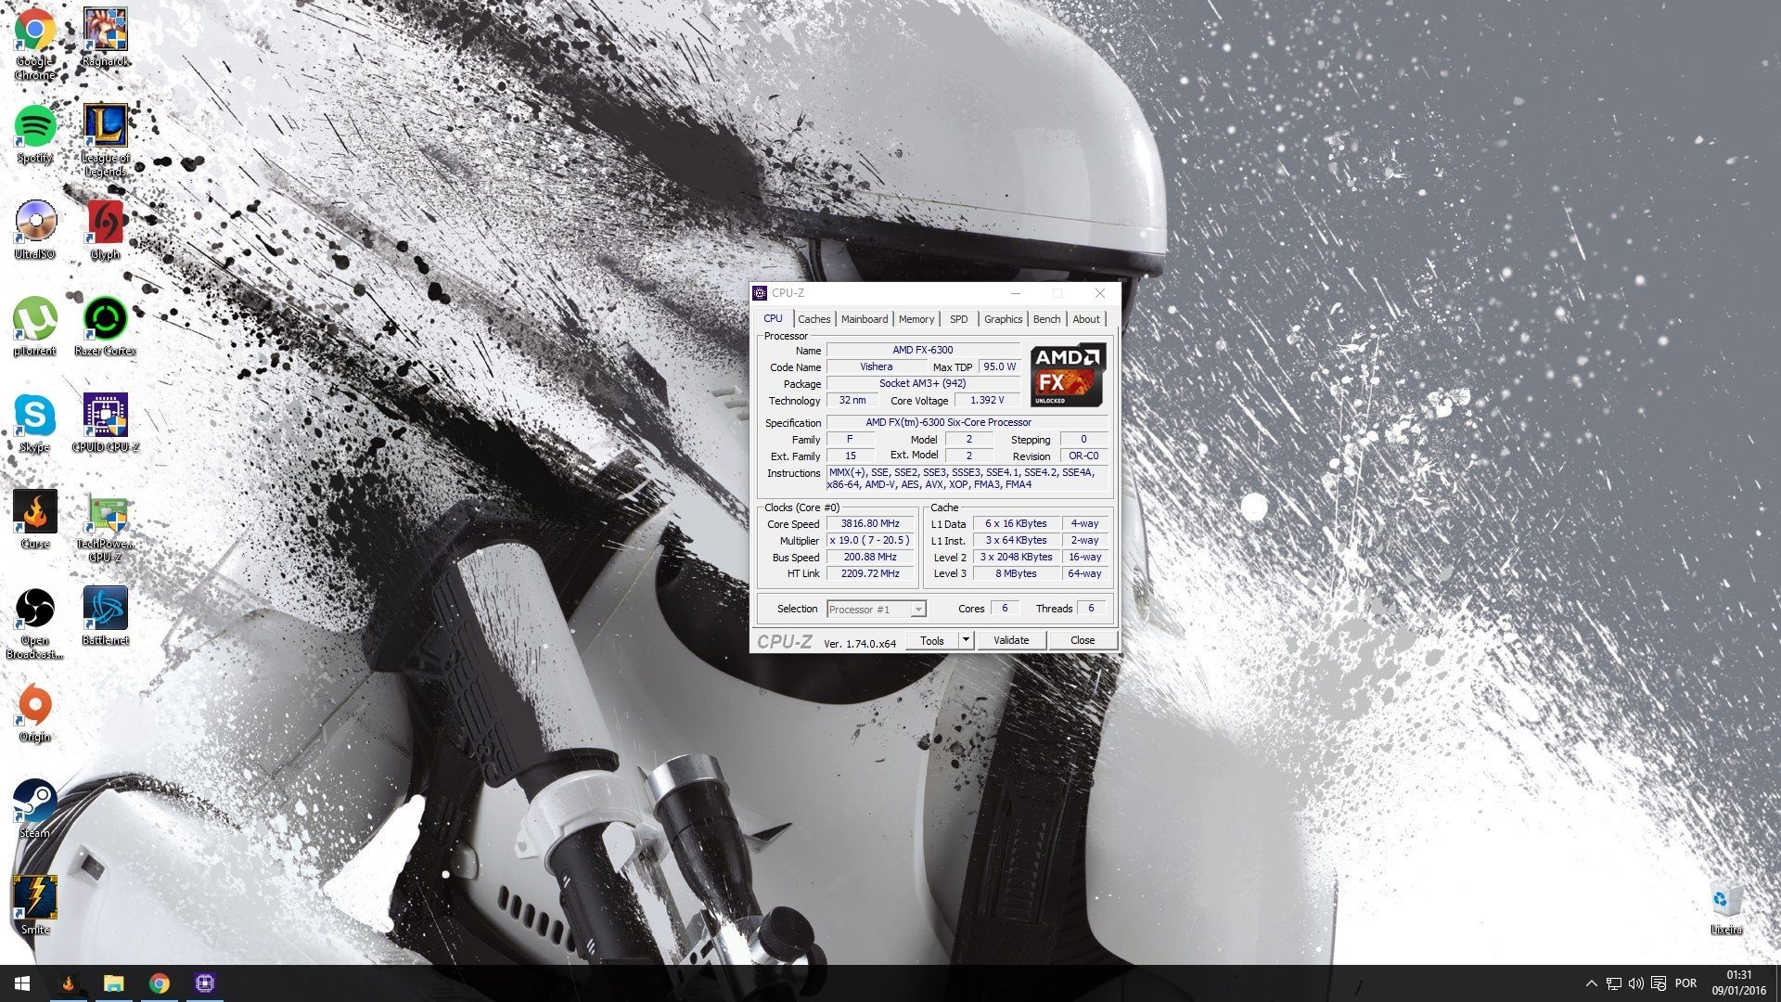The height and width of the screenshot is (1002, 1781).
Task: Click the 1.392 V core voltage value
Action: [x=987, y=400]
